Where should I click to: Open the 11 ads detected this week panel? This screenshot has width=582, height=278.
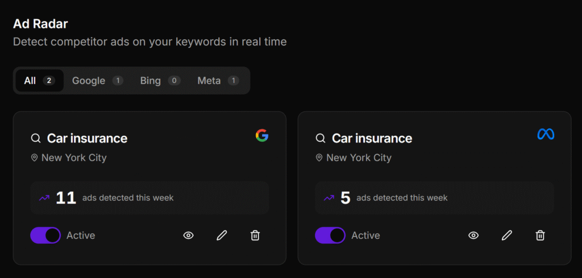pos(149,198)
